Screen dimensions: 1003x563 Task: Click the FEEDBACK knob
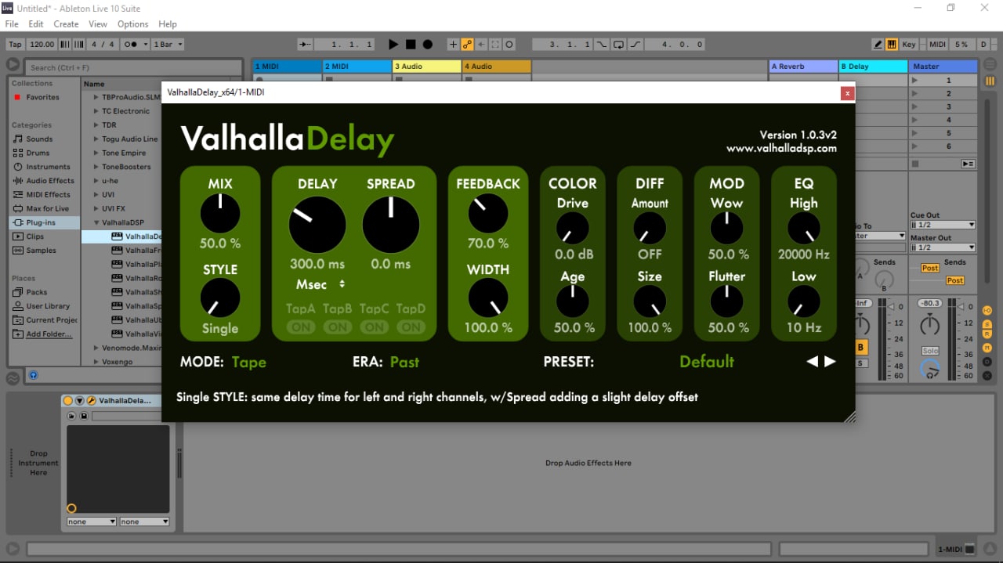tap(487, 213)
